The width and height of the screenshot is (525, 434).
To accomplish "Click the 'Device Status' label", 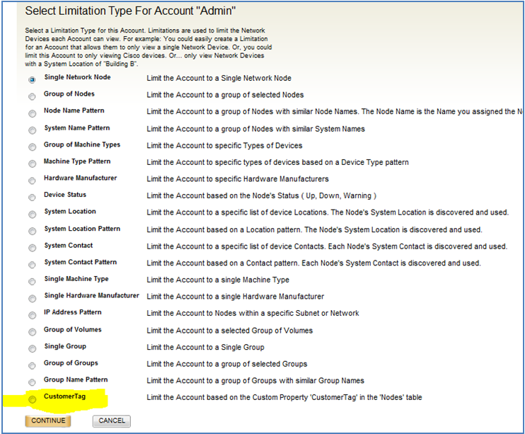I will pos(65,195).
